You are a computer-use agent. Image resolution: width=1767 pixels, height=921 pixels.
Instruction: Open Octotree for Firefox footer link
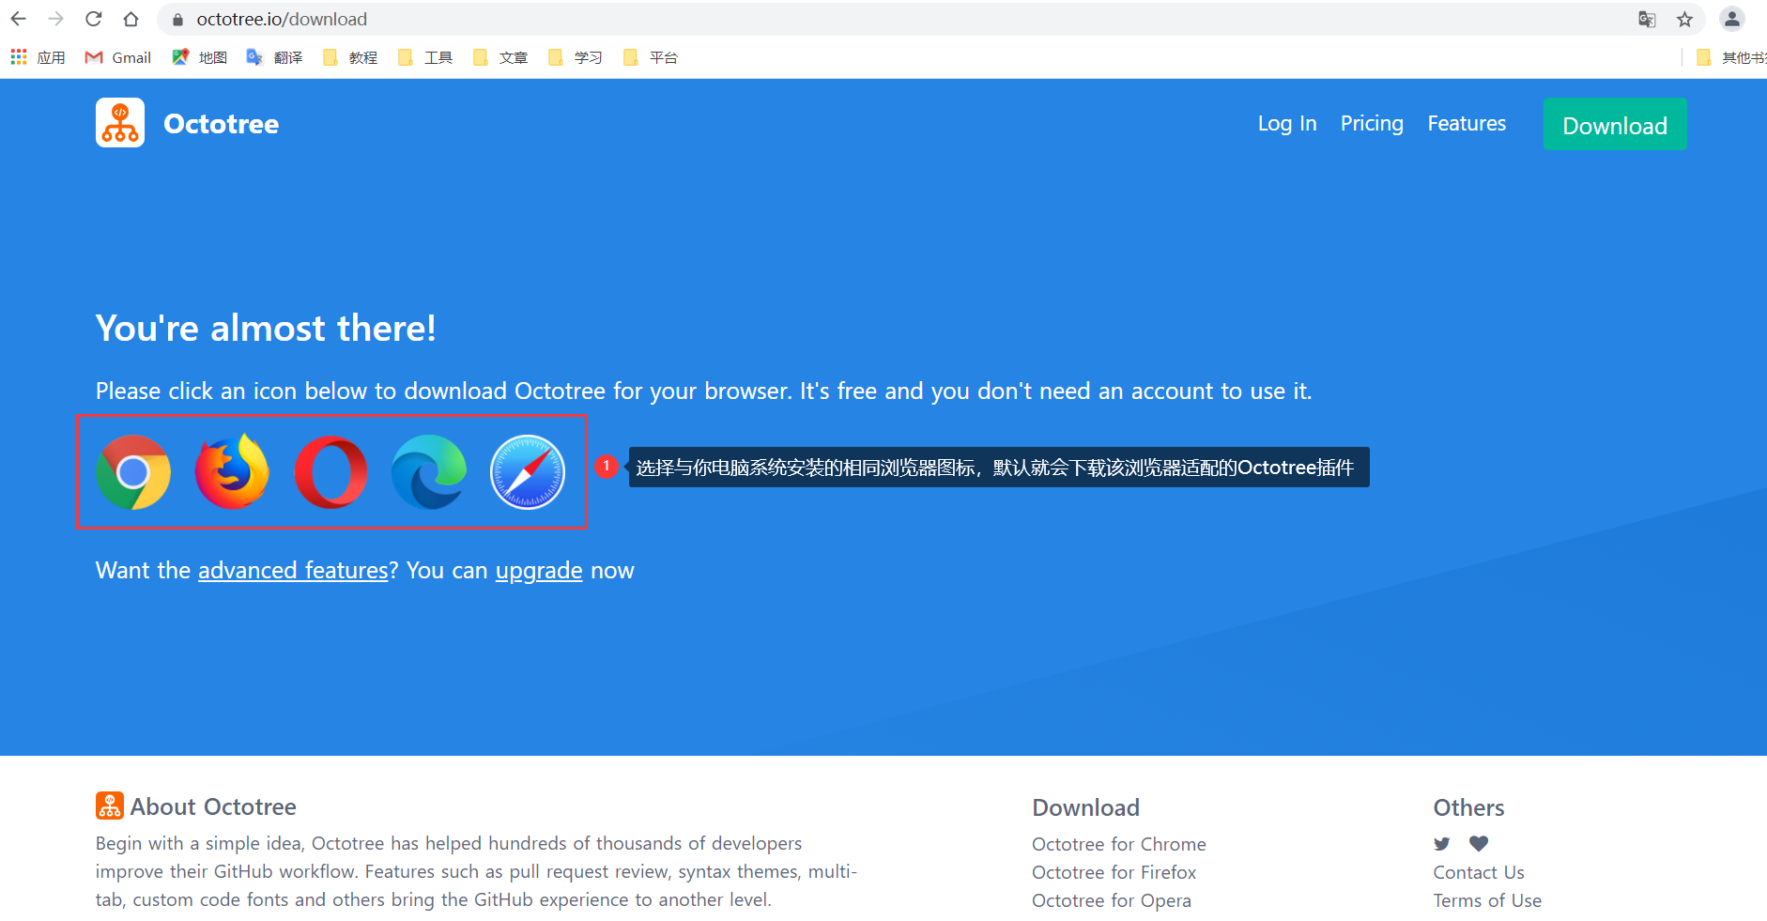pyautogui.click(x=1114, y=872)
